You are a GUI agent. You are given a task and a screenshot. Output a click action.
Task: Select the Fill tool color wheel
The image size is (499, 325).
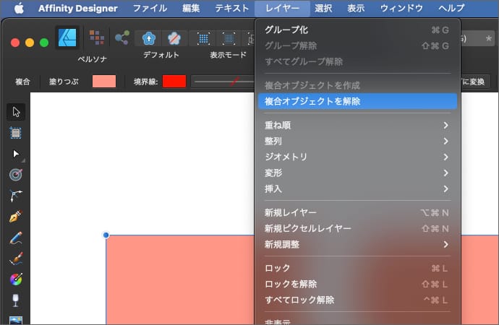click(x=16, y=279)
